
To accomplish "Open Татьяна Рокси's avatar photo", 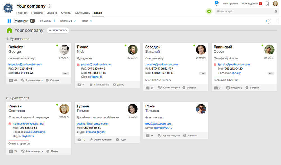I will point(201,109).
